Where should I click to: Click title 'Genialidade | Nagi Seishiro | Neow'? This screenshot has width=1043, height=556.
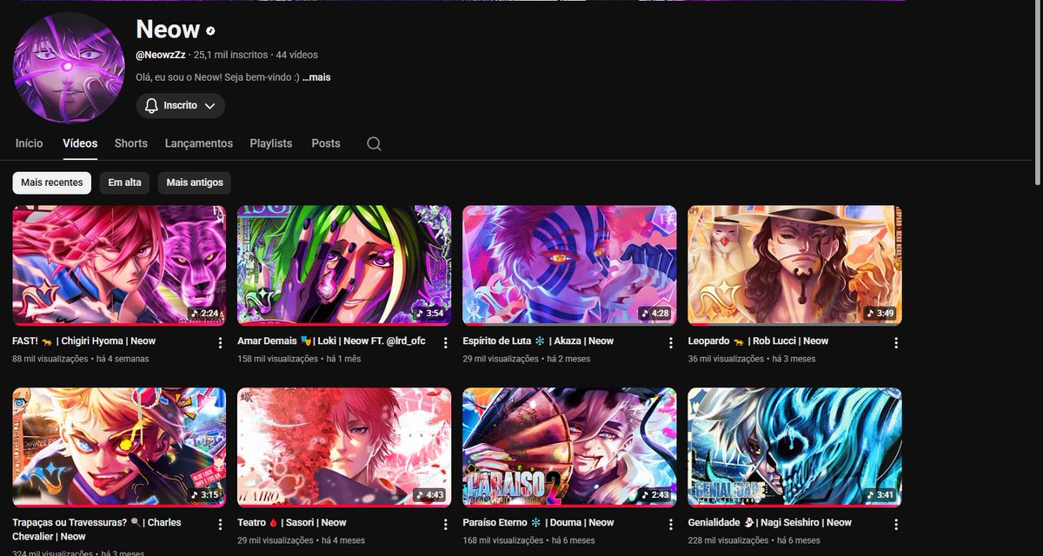pos(769,523)
